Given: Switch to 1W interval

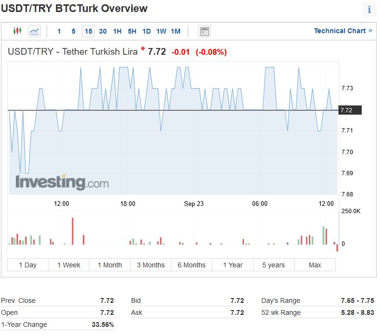Looking at the screenshot, I should 161,31.
